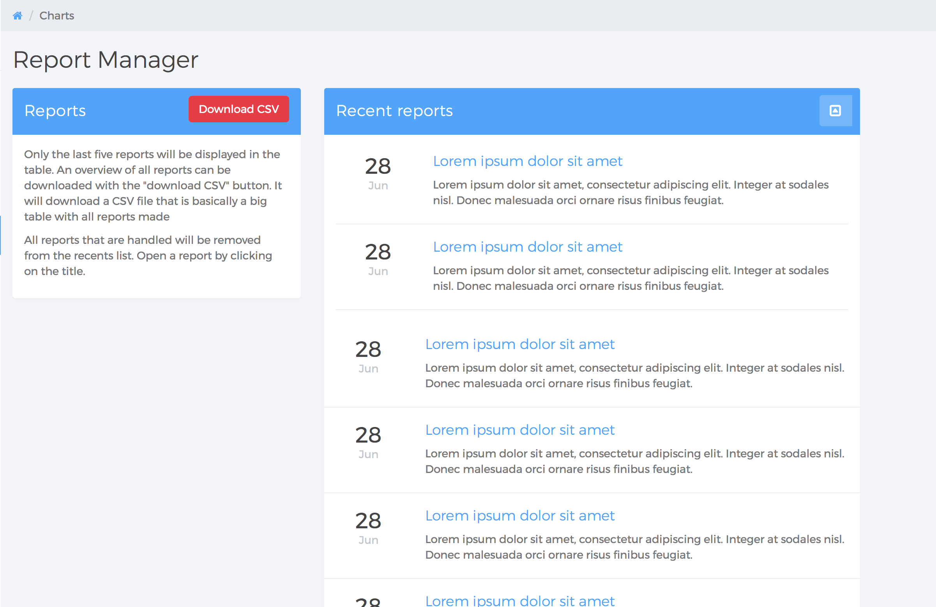Open the second report title link
The image size is (936, 607).
pos(527,247)
